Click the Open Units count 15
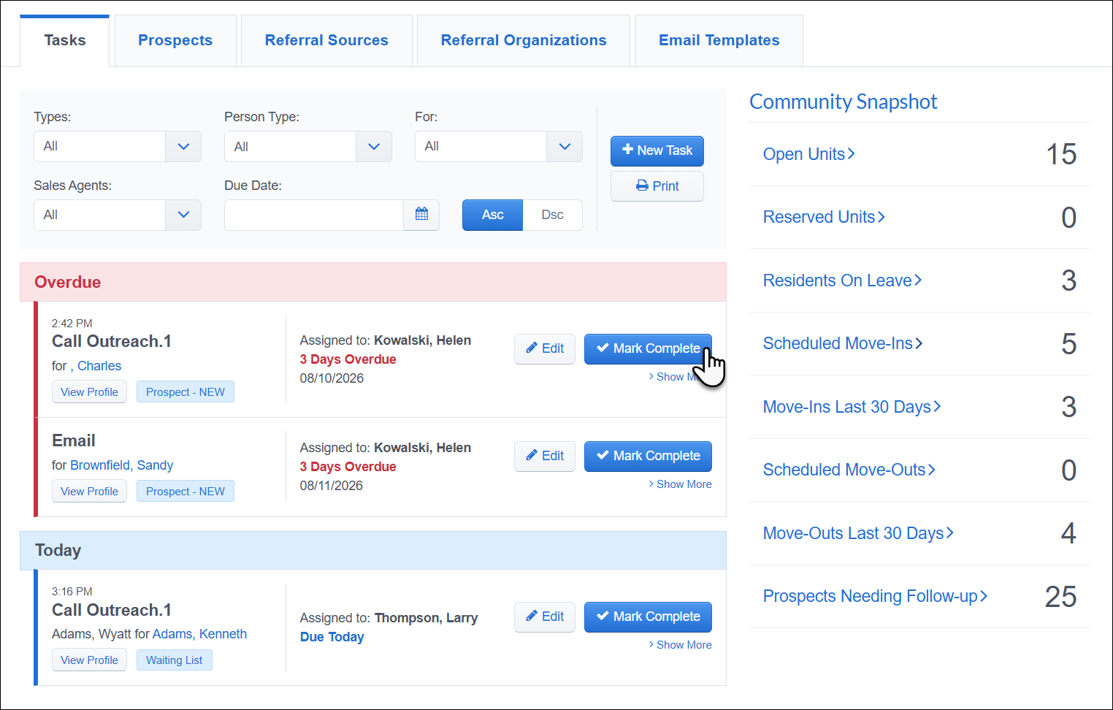Screen dimensions: 1113x710 (1061, 154)
